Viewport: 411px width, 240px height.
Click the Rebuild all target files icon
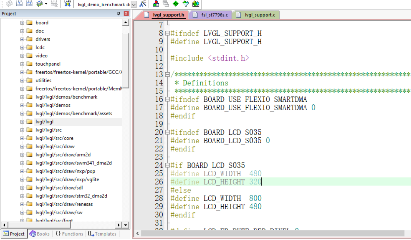29,4
